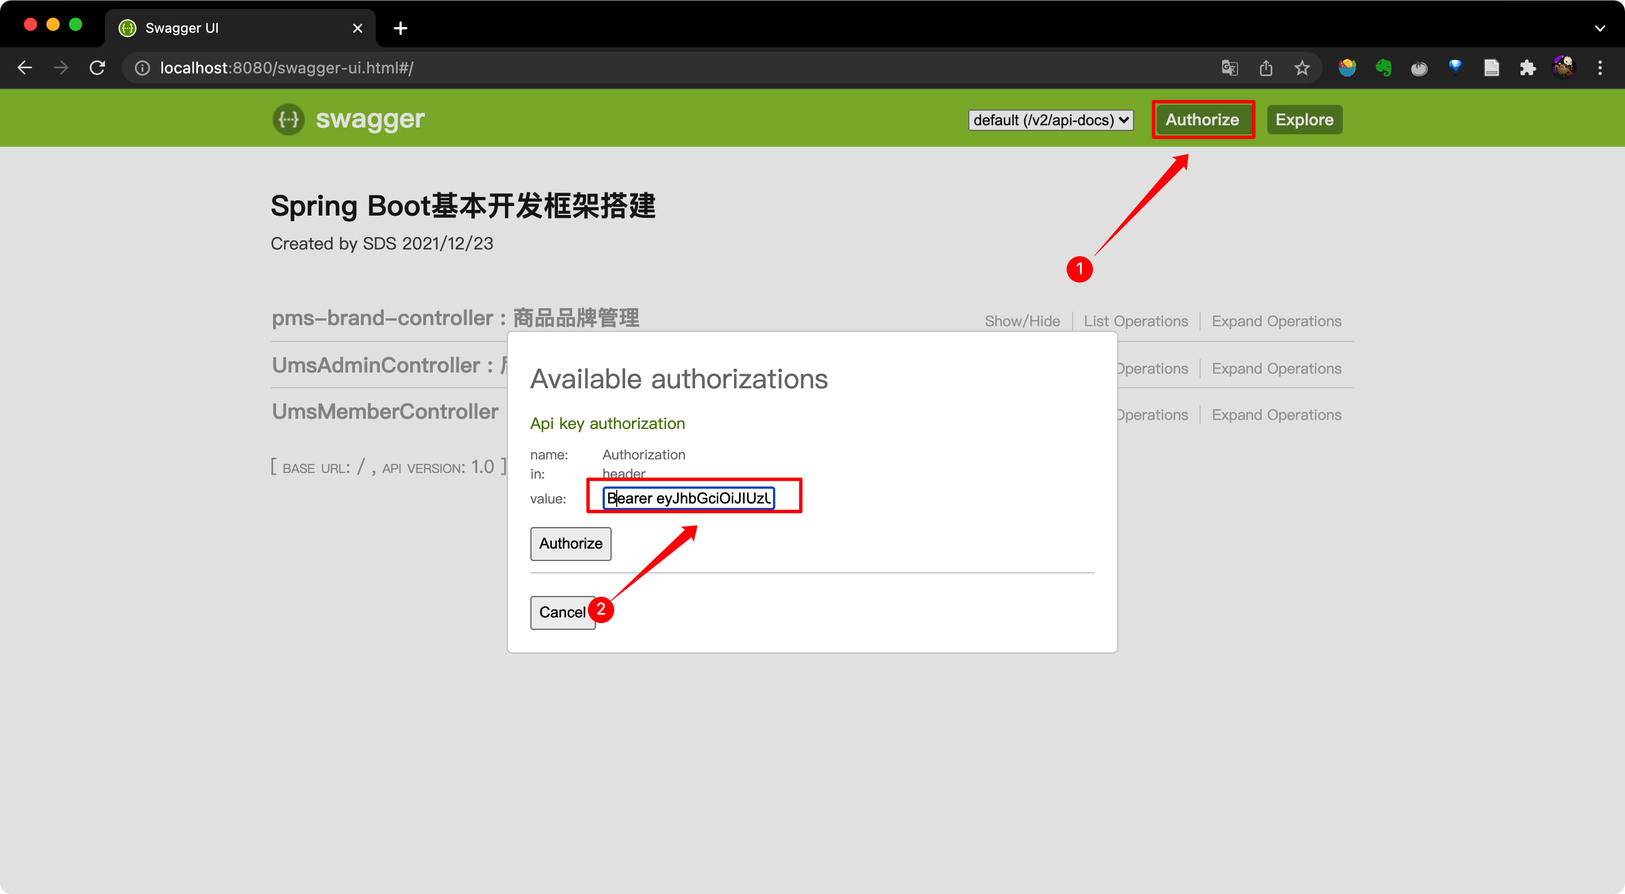Open Chrome three-dot menu
This screenshot has width=1625, height=894.
tap(1600, 68)
